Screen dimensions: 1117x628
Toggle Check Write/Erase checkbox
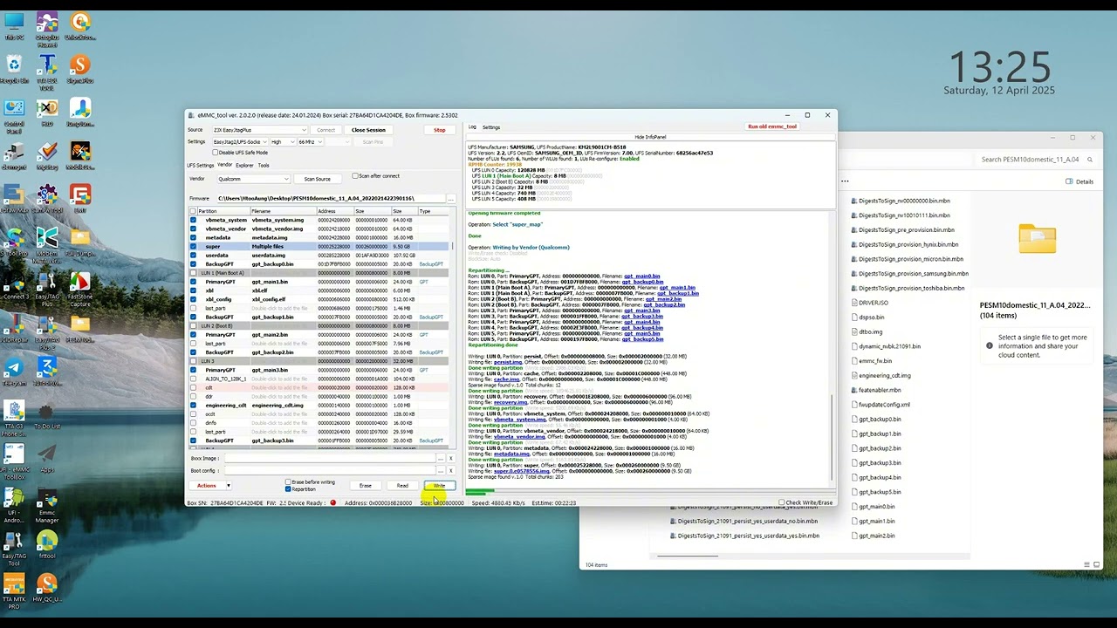(782, 503)
